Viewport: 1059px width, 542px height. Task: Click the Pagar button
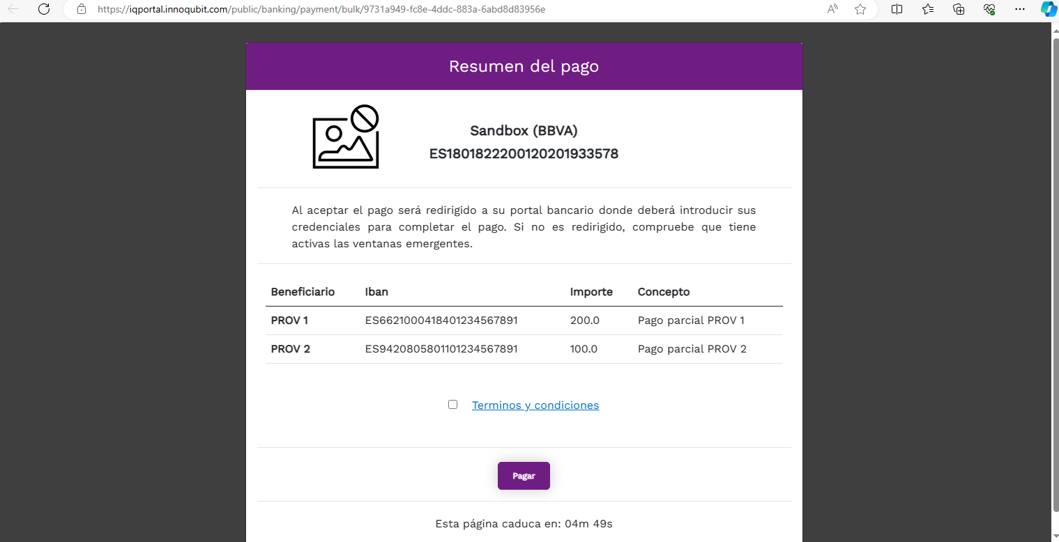click(524, 476)
